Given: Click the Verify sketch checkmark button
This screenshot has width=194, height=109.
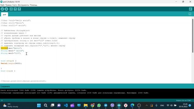Looking at the screenshot, I should pyautogui.click(x=2, y=9).
